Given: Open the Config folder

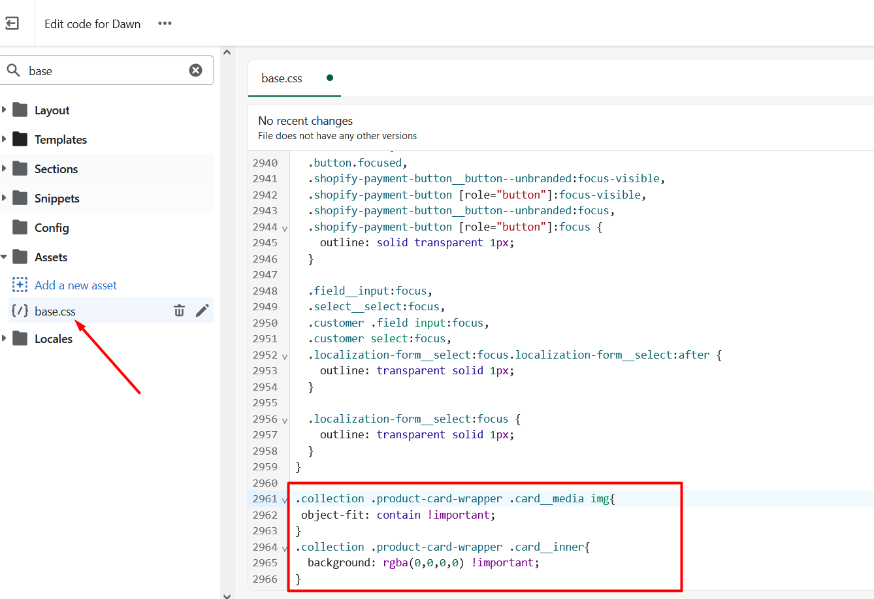Looking at the screenshot, I should (x=52, y=228).
